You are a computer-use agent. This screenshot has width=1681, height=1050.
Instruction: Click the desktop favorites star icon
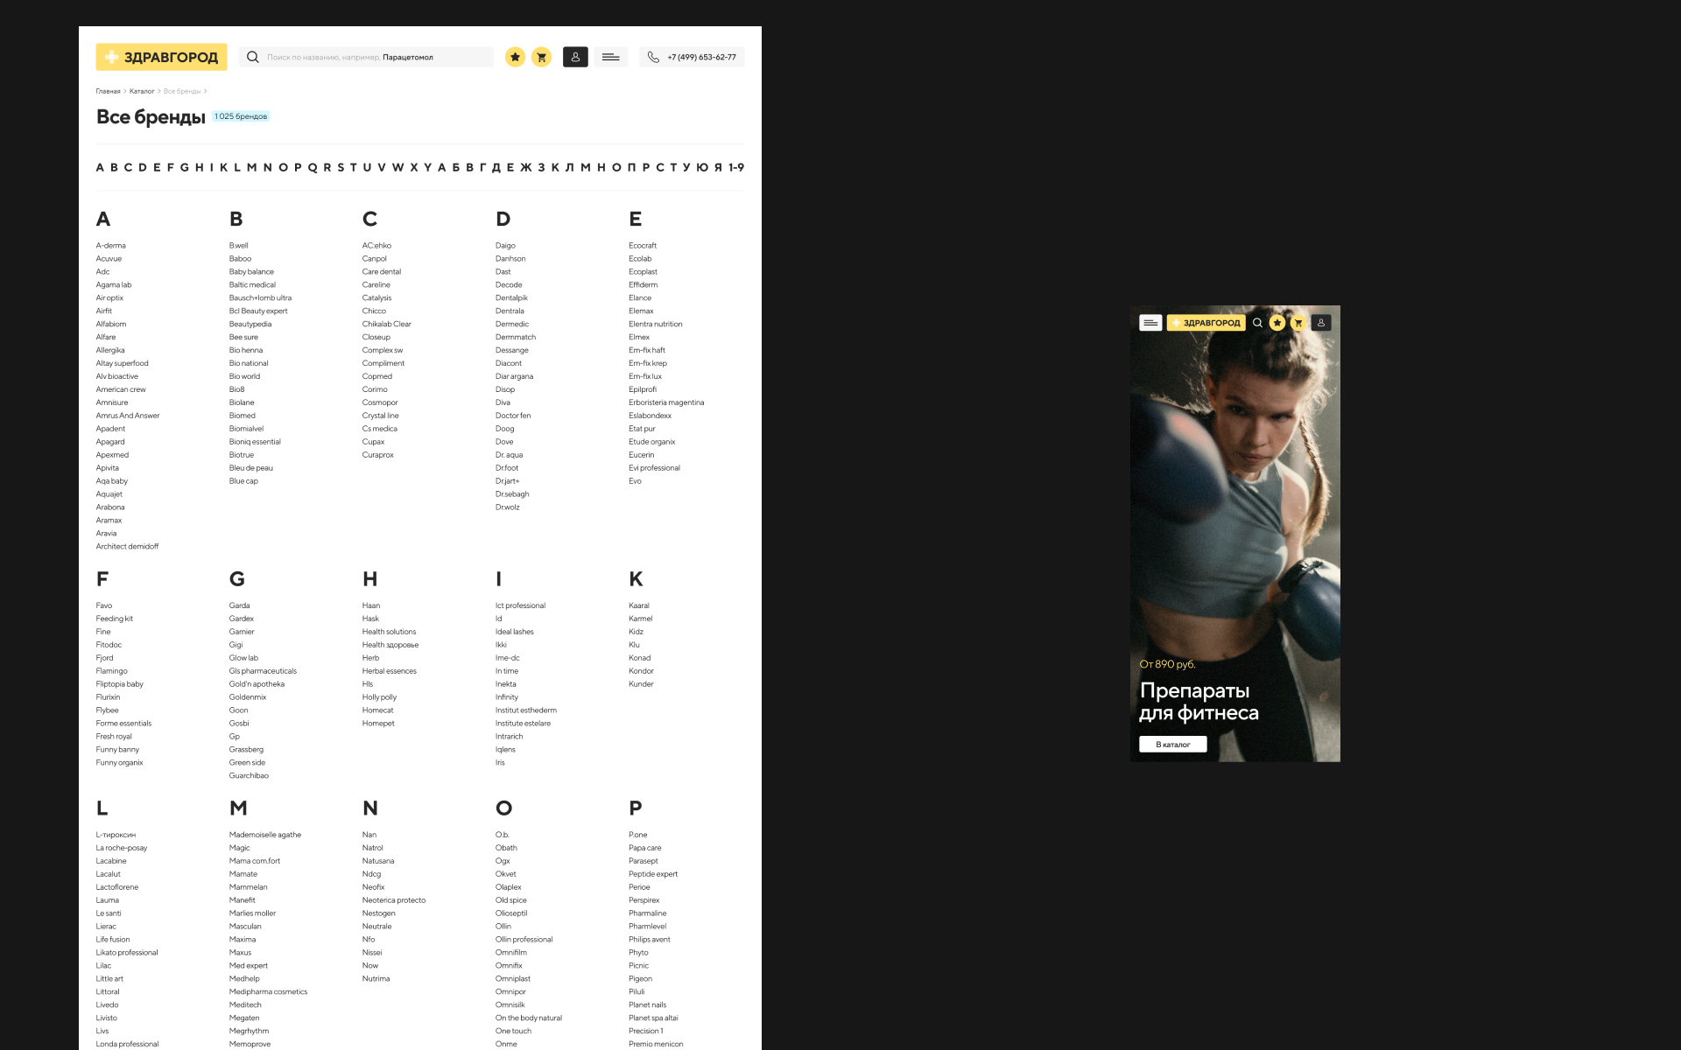515,57
